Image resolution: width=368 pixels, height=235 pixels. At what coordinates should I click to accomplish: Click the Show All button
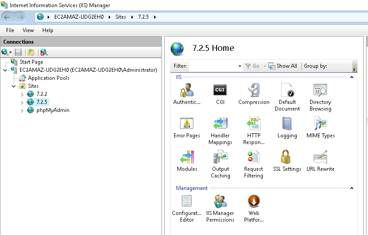click(283, 66)
